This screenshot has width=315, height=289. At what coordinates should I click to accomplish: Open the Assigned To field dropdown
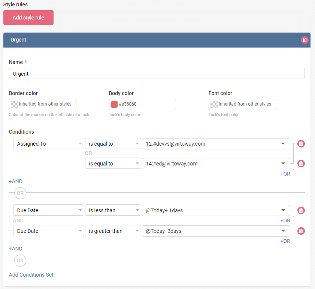click(x=49, y=143)
